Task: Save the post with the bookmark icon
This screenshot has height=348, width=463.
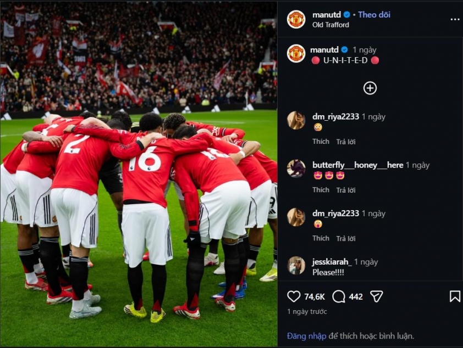Action: [455, 296]
